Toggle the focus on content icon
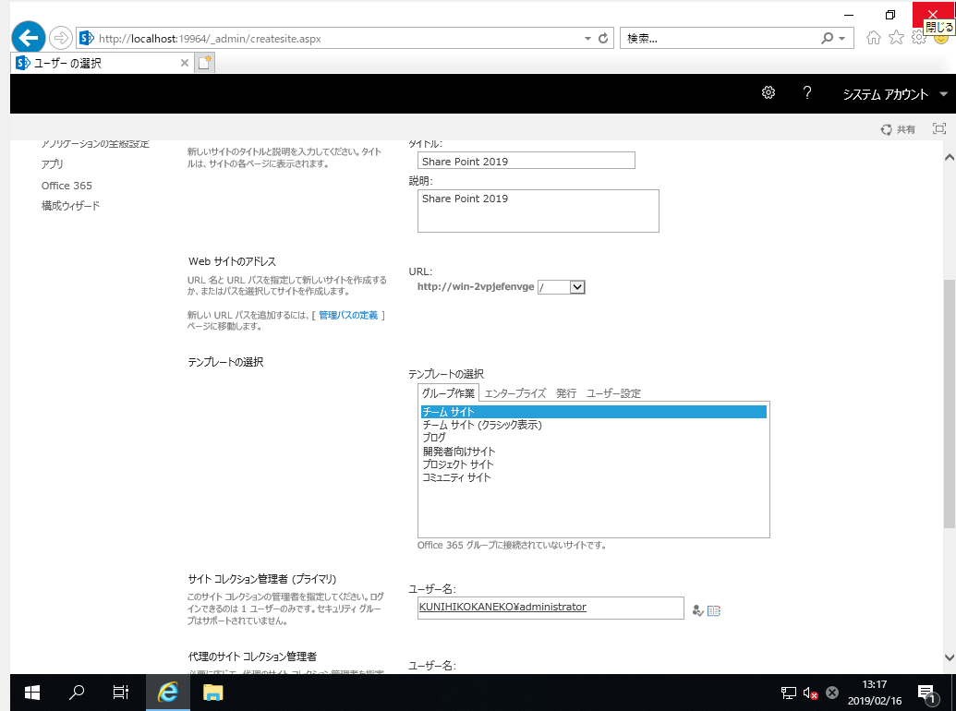This screenshot has width=956, height=711. (x=939, y=128)
